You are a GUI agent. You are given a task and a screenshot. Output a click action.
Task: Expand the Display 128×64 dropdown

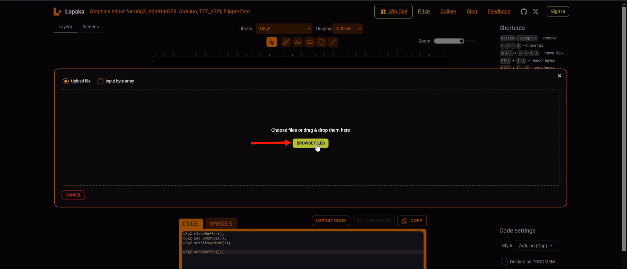coord(347,29)
